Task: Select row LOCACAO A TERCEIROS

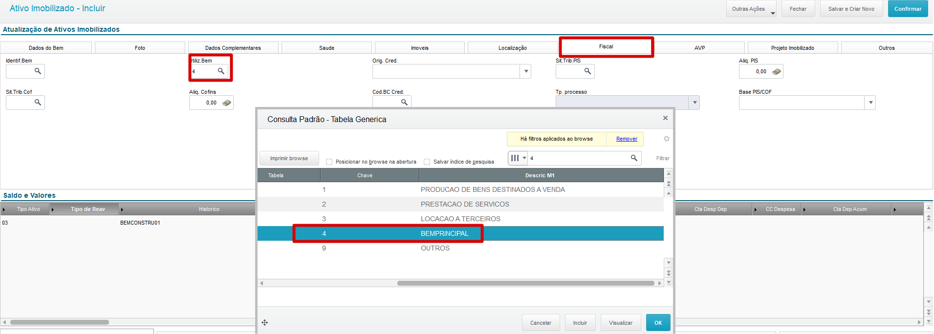Action: [460, 219]
